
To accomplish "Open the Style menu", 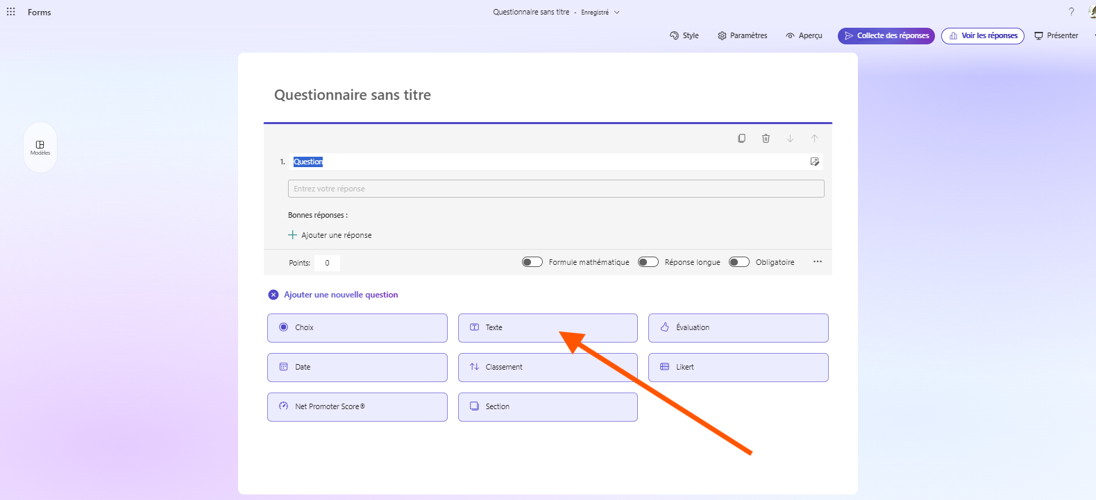I will 684,35.
